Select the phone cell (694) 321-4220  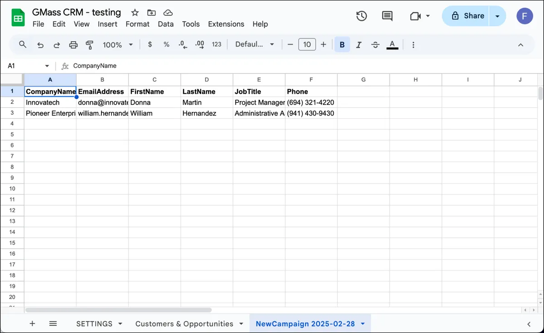click(x=311, y=102)
